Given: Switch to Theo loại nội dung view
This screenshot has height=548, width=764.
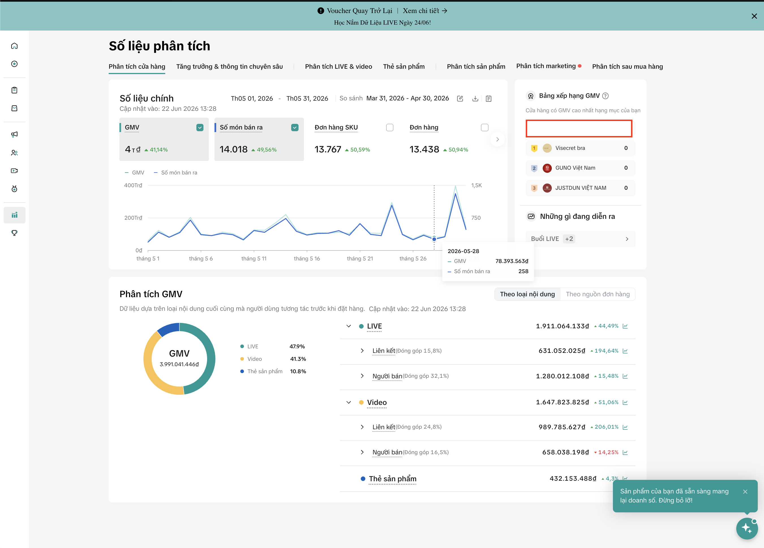Looking at the screenshot, I should tap(527, 294).
